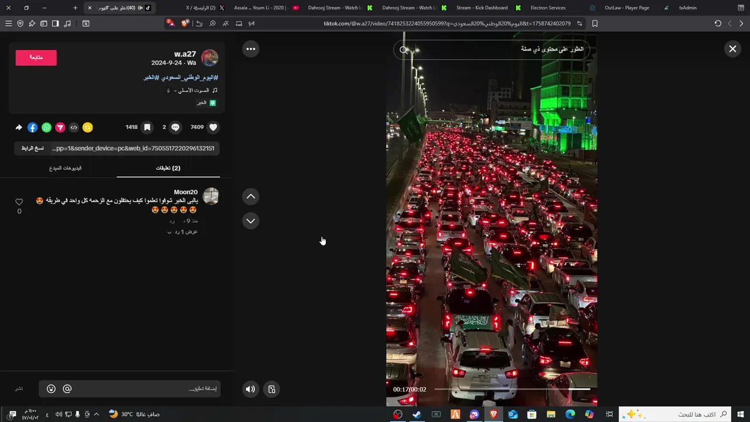Switch to the comments (2) تعليقات tab
The width and height of the screenshot is (750, 422).
click(x=168, y=168)
